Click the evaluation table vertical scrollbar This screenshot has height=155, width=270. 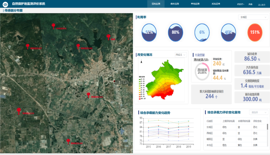[x=268, y=127]
